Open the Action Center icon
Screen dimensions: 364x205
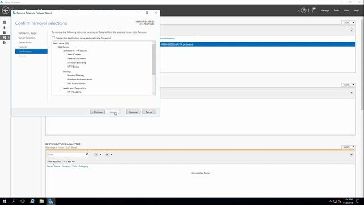point(358,201)
